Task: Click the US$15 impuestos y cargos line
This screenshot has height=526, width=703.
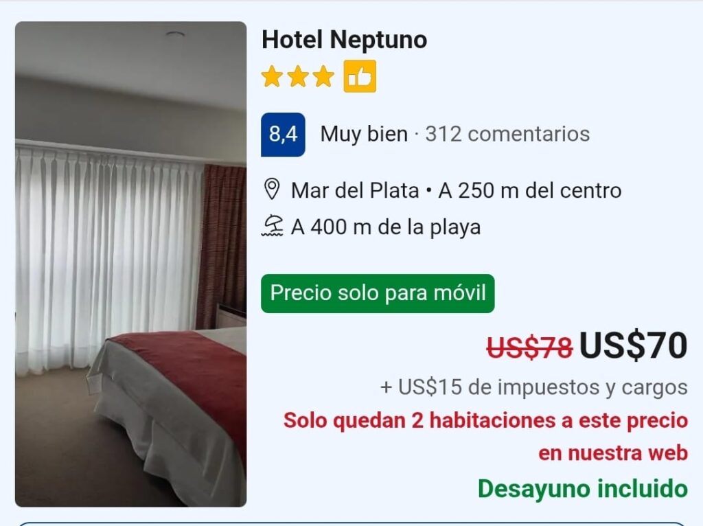Action: tap(533, 387)
